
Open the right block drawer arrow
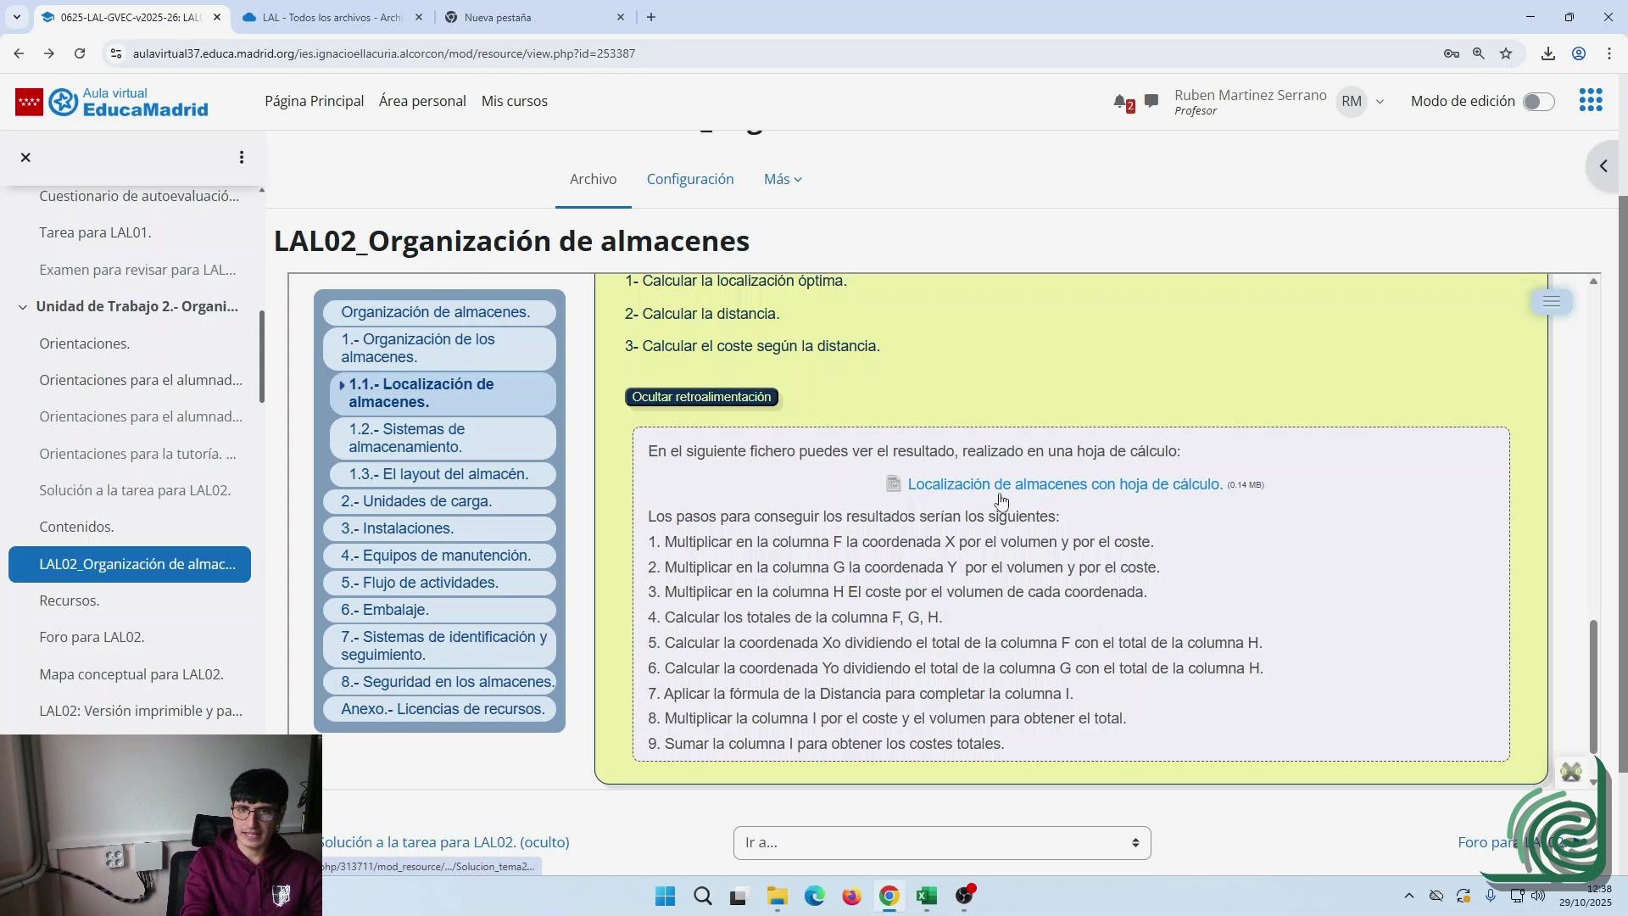[1603, 166]
